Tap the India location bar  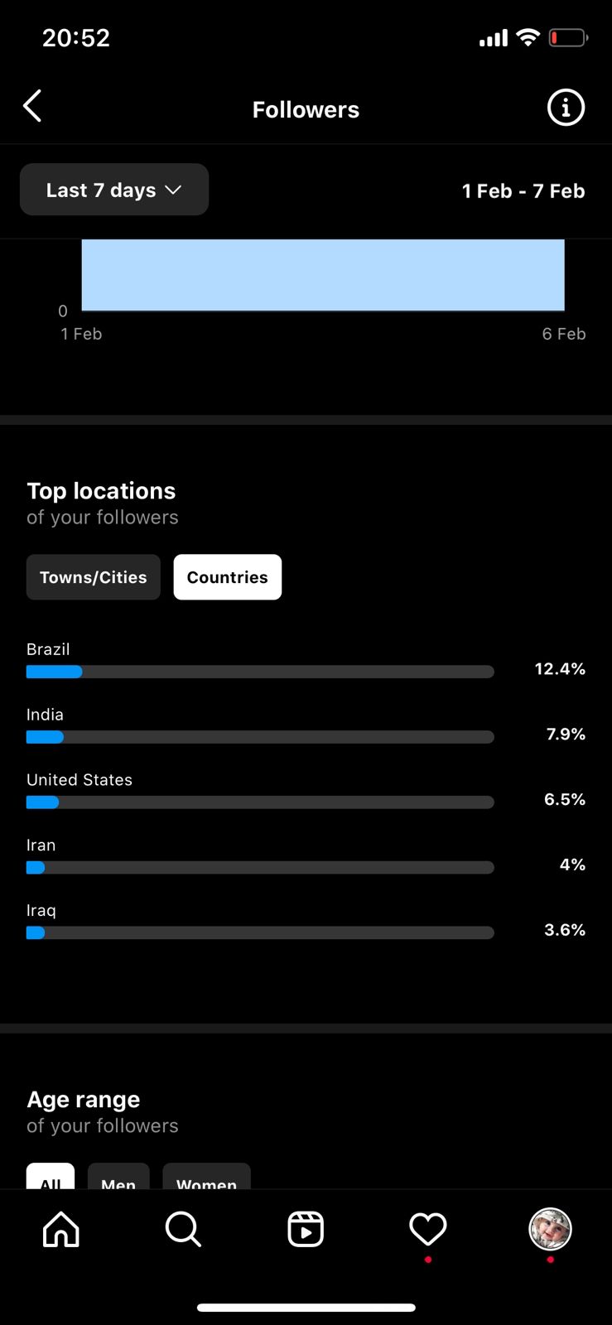pyautogui.click(x=260, y=737)
